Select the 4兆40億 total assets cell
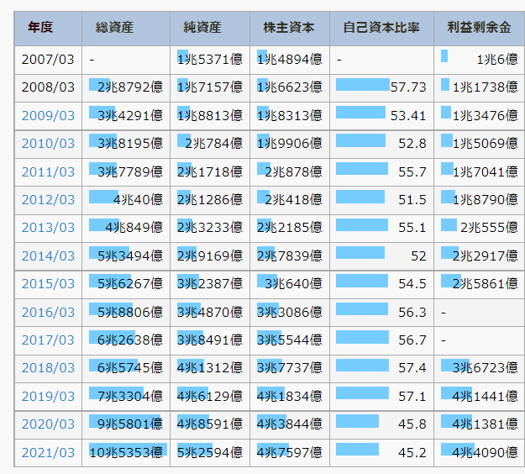Image resolution: width=525 pixels, height=474 pixels. [x=126, y=200]
